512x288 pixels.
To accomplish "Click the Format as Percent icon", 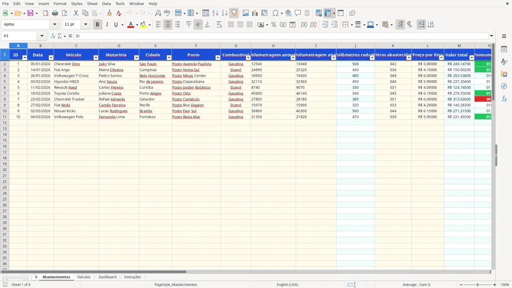I will pyautogui.click(x=273, y=25).
